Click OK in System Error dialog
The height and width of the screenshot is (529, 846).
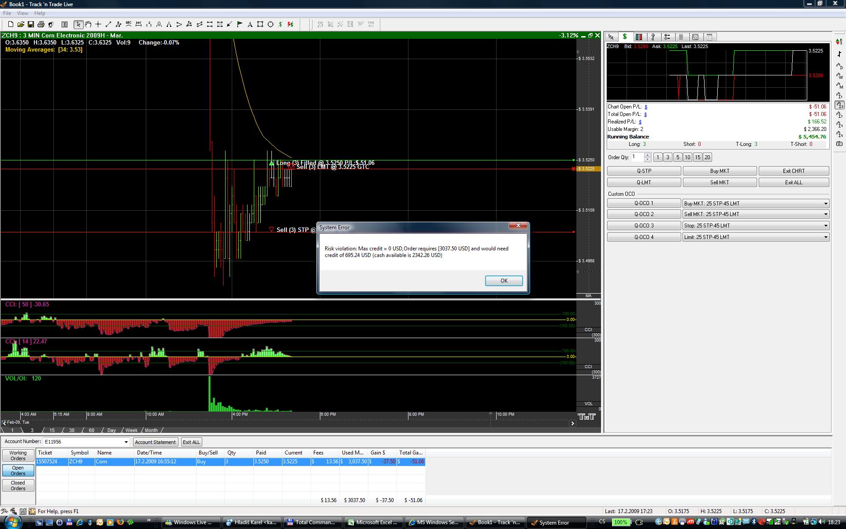(504, 281)
